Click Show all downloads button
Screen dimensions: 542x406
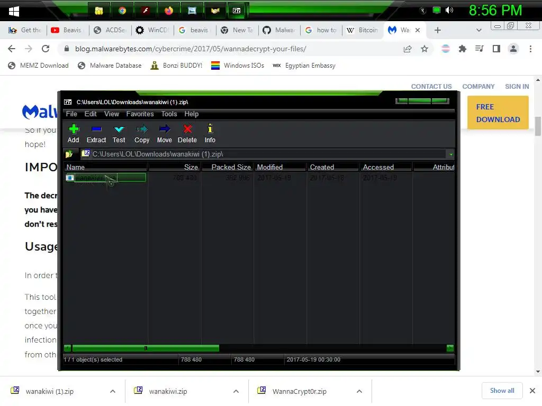click(x=502, y=391)
